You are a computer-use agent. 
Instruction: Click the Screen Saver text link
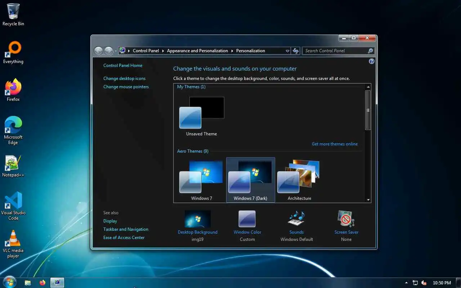tap(346, 232)
